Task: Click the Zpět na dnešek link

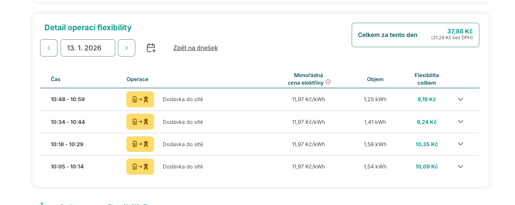Action: 195,48
